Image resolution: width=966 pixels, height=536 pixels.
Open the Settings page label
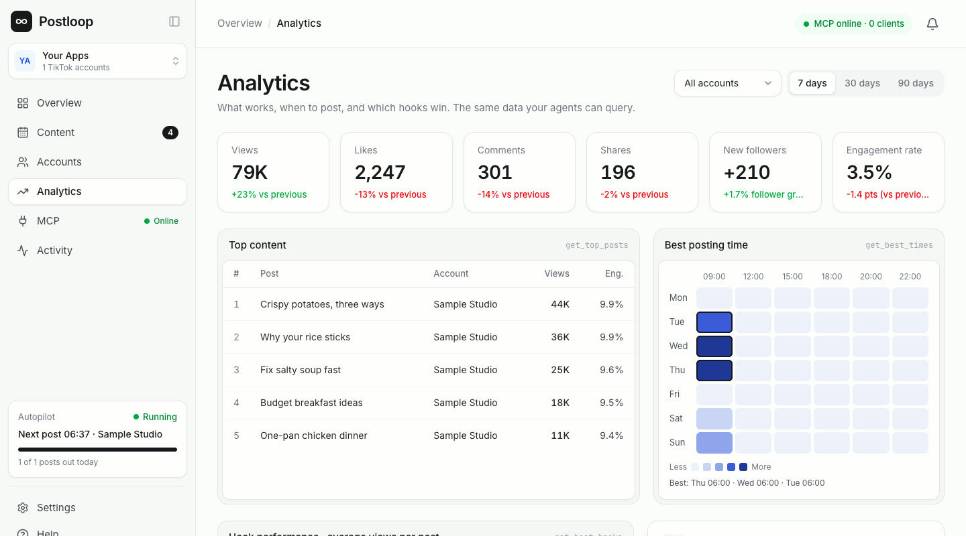[56, 507]
